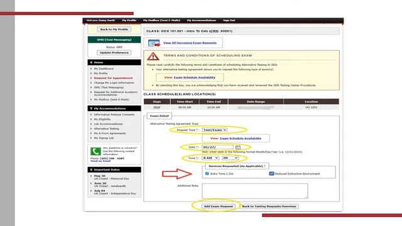
Task: Click Back to Testing Requests Overview button
Action: pos(269,207)
